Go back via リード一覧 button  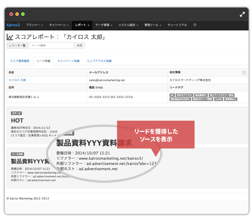[x=17, y=46]
